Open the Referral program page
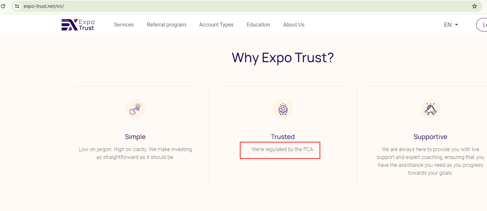 tap(166, 25)
